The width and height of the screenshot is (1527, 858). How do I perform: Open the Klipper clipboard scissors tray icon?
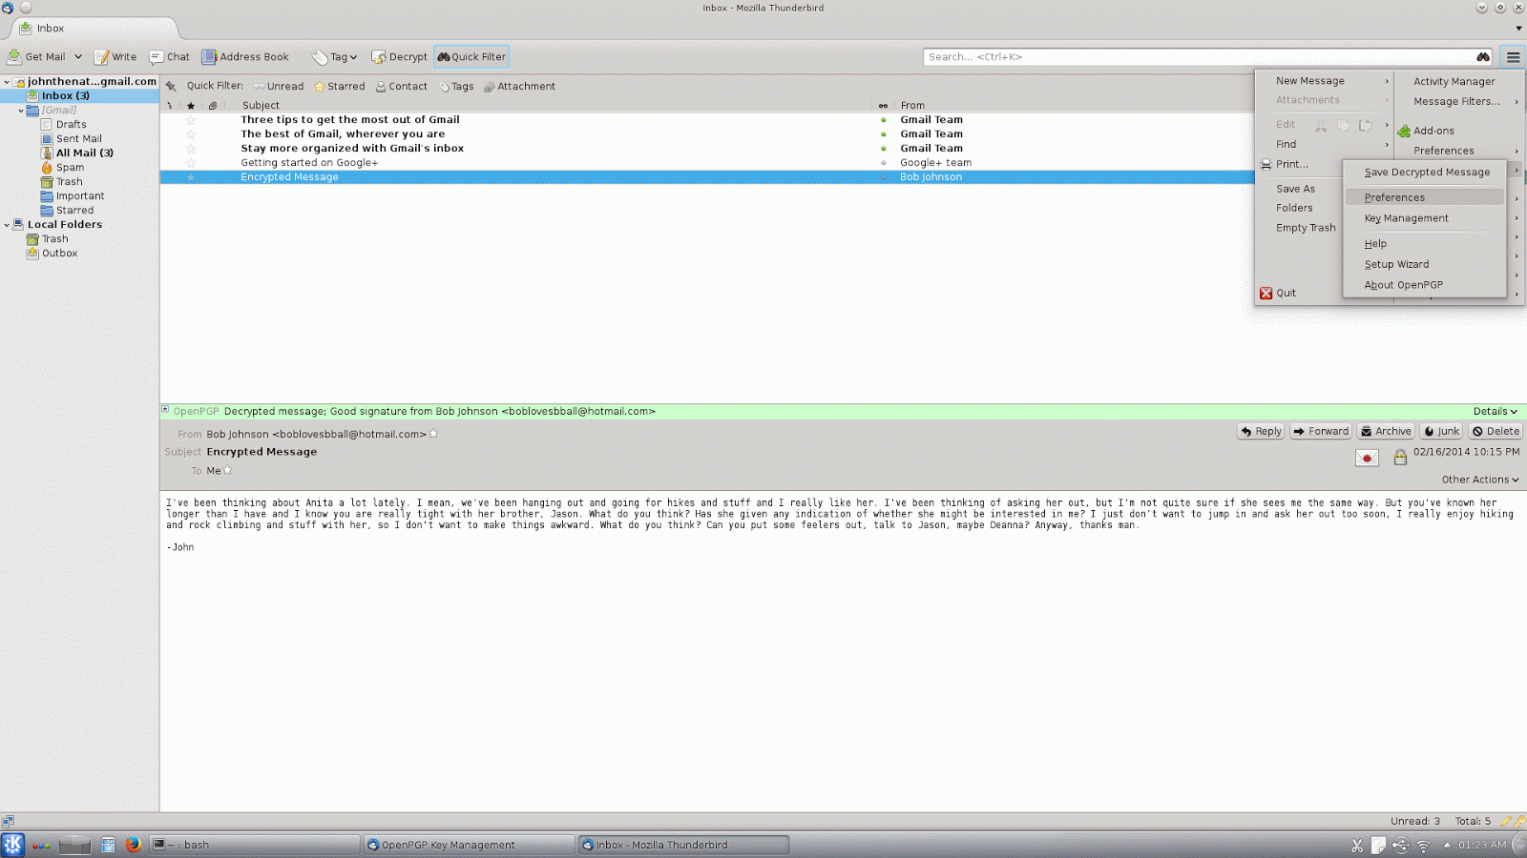pos(1357,846)
